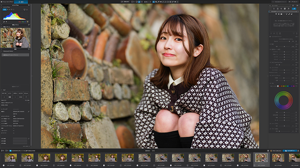Toggle the HSL correction checkmark
The height and width of the screenshot is (168, 300).
[x=270, y=83]
